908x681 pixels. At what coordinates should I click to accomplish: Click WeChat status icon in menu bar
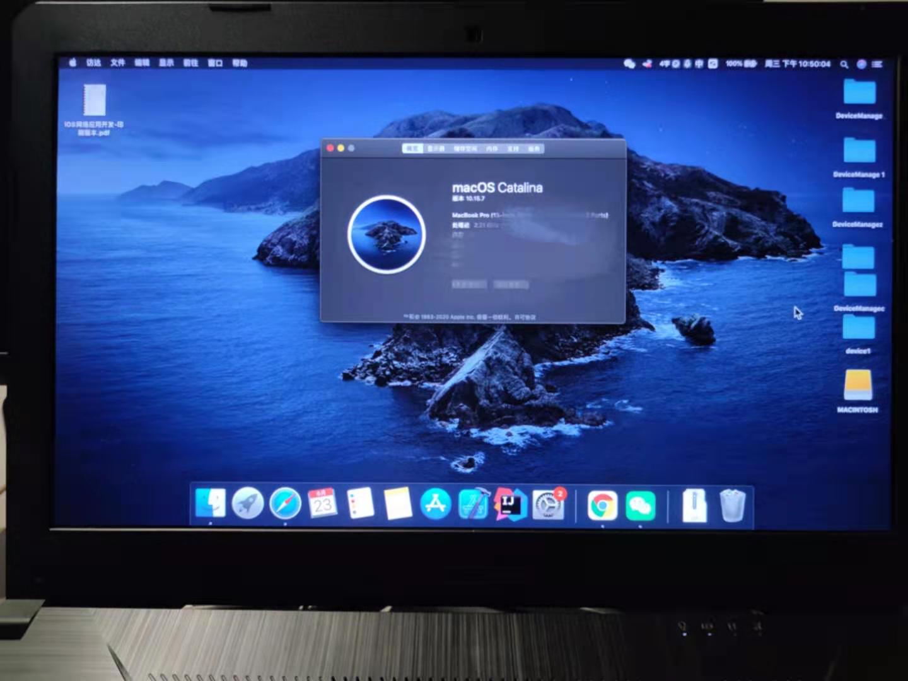click(629, 64)
